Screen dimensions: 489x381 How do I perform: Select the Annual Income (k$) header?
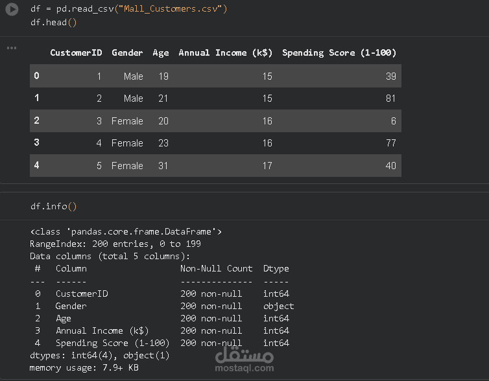point(226,52)
